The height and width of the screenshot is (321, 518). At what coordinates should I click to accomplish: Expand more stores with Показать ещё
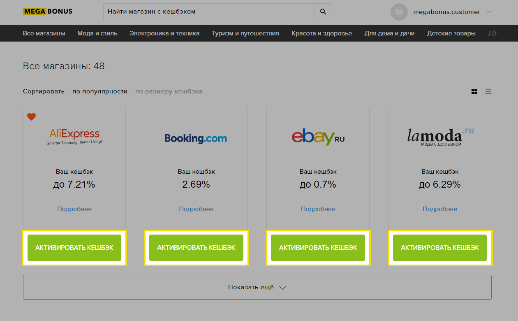(257, 287)
